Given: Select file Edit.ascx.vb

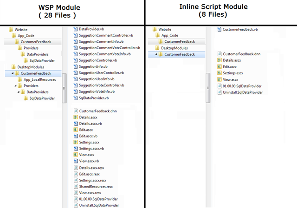Looking at the screenshot, I should [88, 136].
